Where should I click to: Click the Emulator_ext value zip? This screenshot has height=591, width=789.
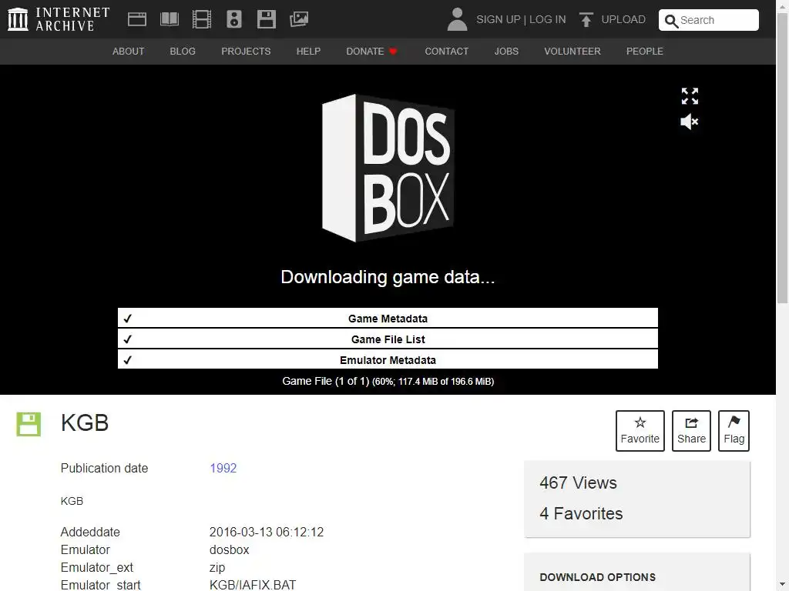217,567
